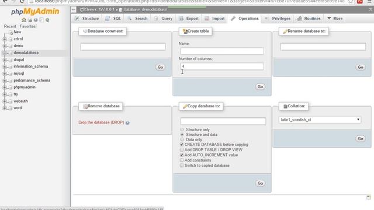Click Go under Create table
The height and width of the screenshot is (210, 374).
click(260, 87)
